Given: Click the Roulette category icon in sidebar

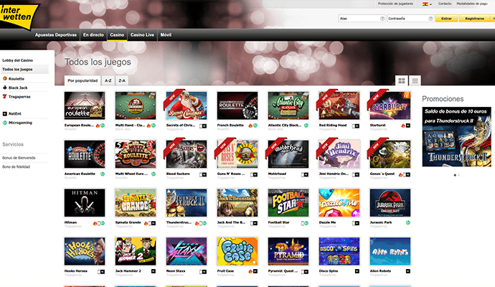Looking at the screenshot, I should (4, 78).
